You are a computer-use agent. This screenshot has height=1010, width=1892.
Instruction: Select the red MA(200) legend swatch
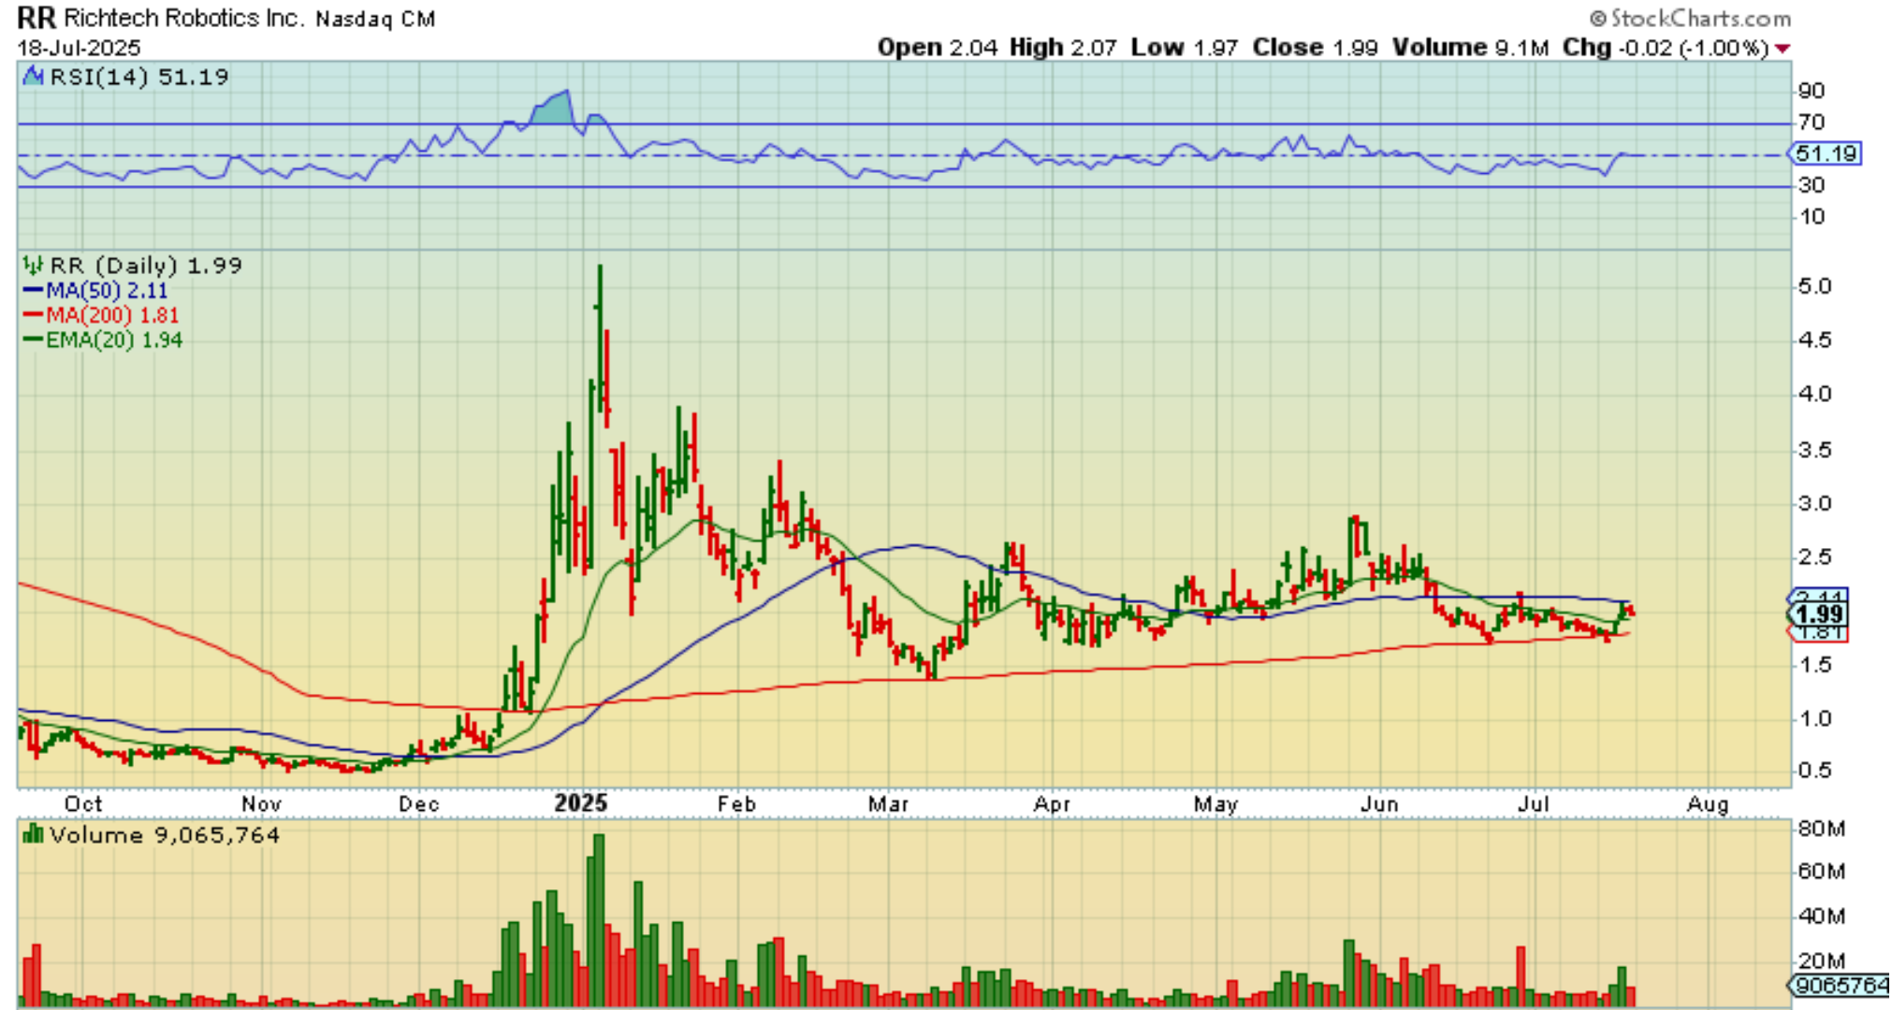[34, 315]
